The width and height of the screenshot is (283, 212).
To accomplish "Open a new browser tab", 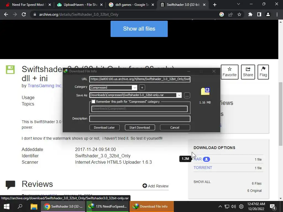I will [214, 5].
